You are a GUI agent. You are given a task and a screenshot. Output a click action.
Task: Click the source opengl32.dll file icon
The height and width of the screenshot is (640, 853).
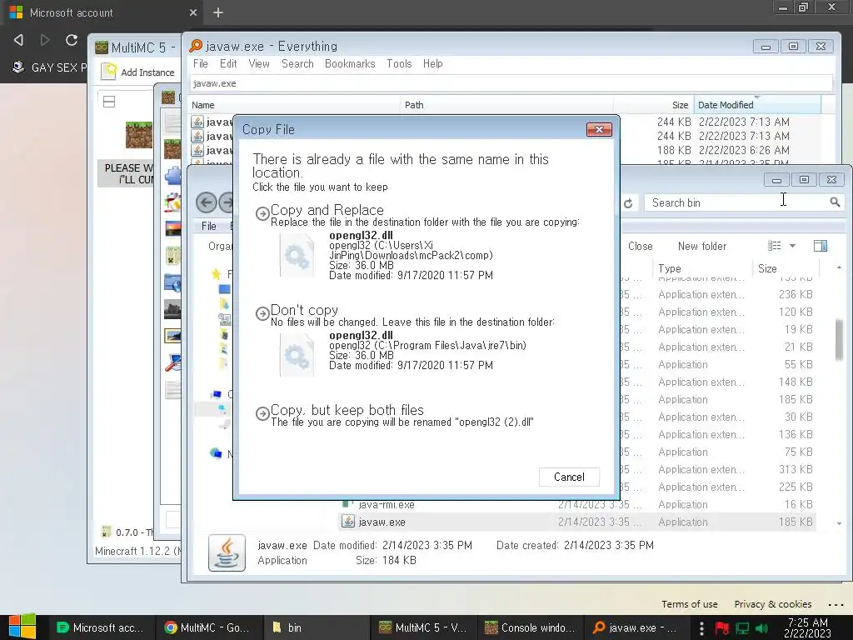tap(297, 255)
